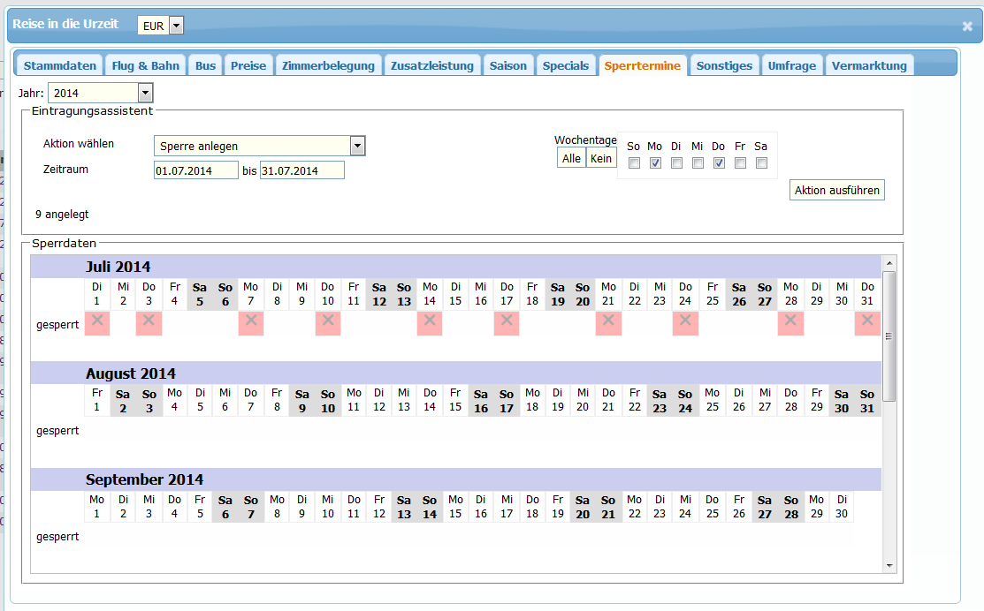Click the blocked marker on July 14
The width and height of the screenshot is (984, 611).
click(430, 323)
